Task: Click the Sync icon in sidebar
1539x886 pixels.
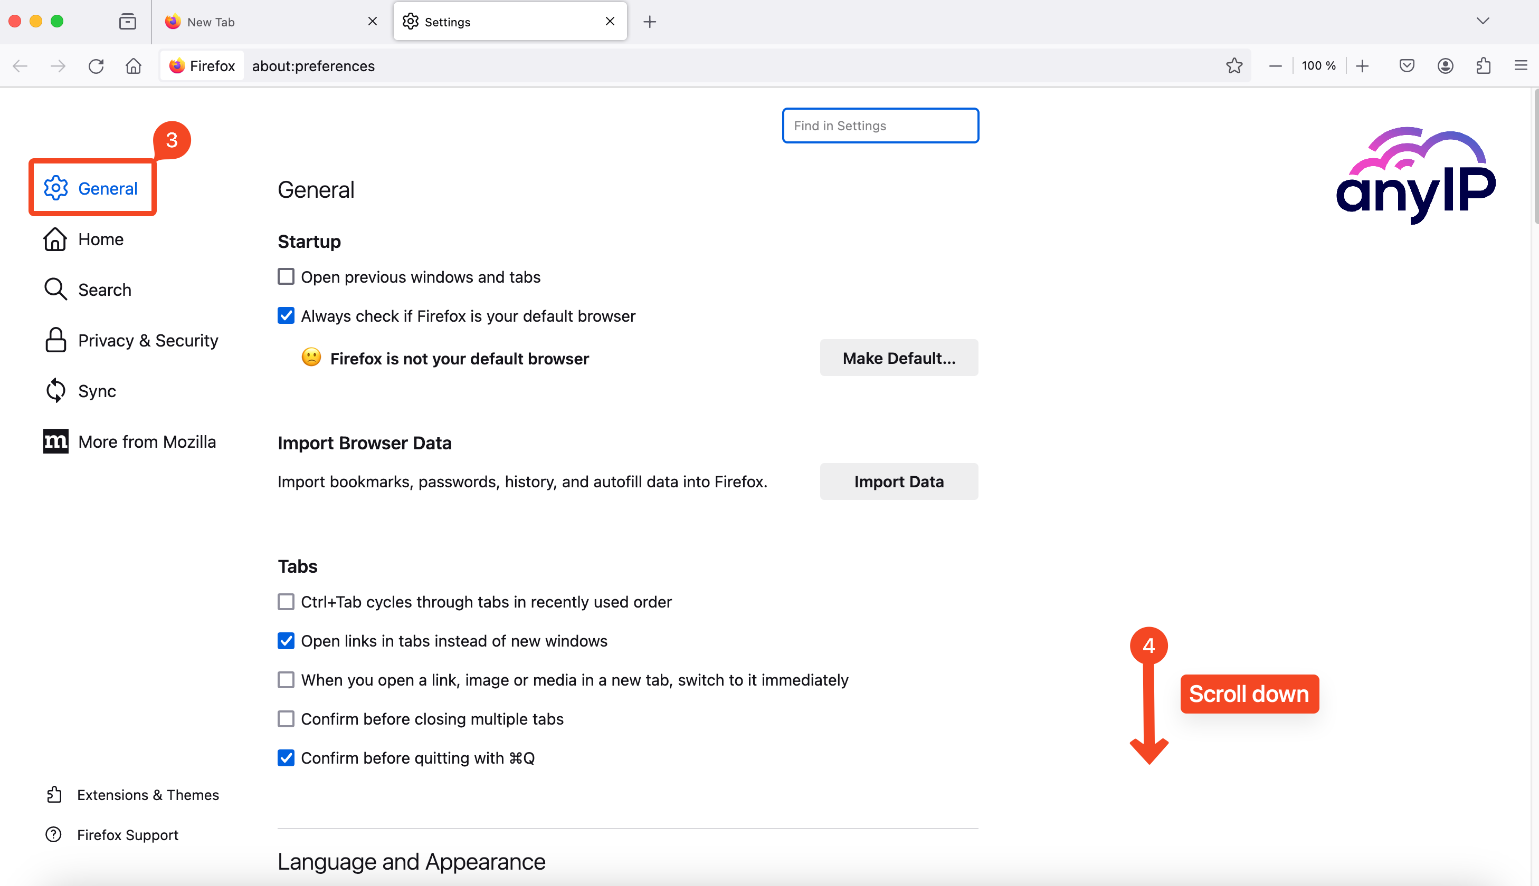Action: coord(54,391)
